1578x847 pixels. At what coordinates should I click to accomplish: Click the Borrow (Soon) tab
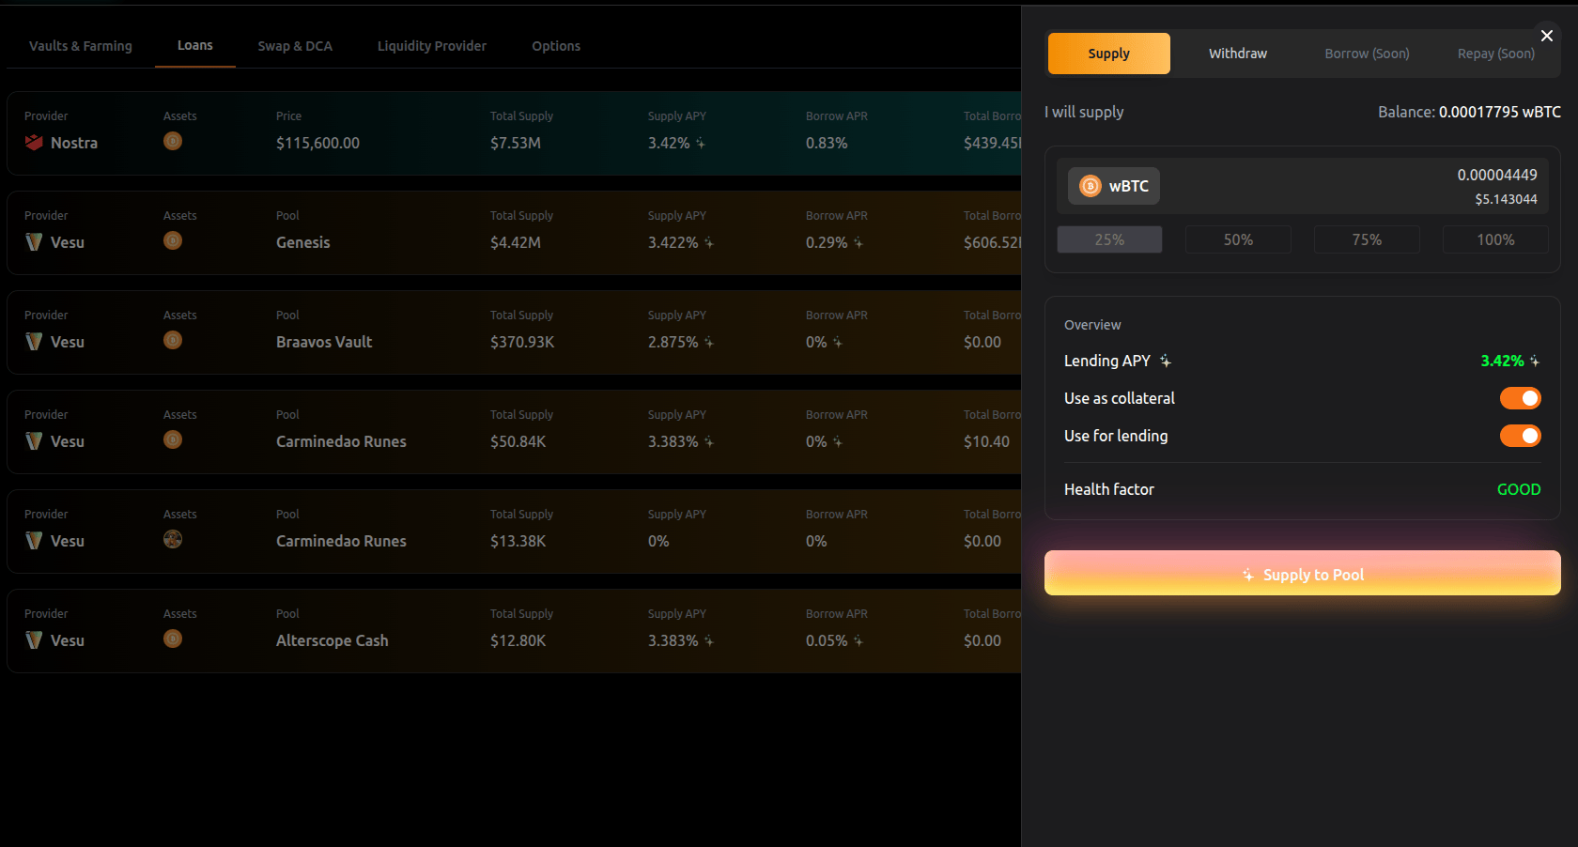(x=1368, y=54)
